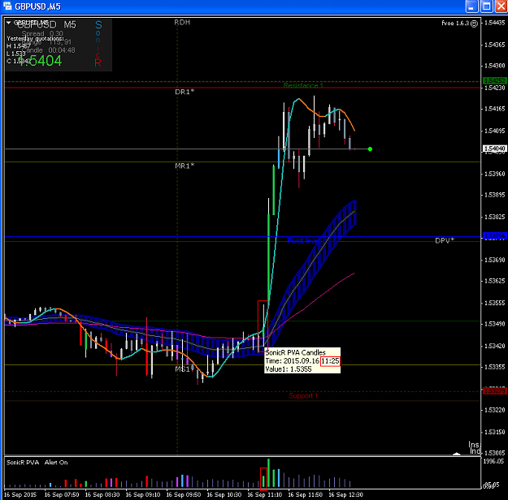Viewport: 508px width, 500px height.
Task: Select the Pivot level line label
Action: pyautogui.click(x=303, y=240)
